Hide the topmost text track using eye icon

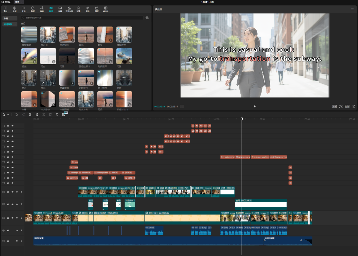(13, 126)
